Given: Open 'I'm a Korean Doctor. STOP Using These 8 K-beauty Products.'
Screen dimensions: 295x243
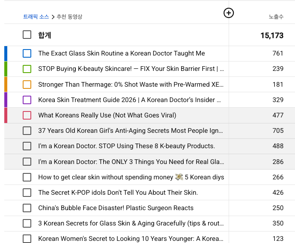Looking at the screenshot, I should 127,146.
